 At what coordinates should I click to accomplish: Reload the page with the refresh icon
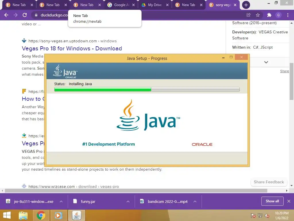(x=25, y=15)
